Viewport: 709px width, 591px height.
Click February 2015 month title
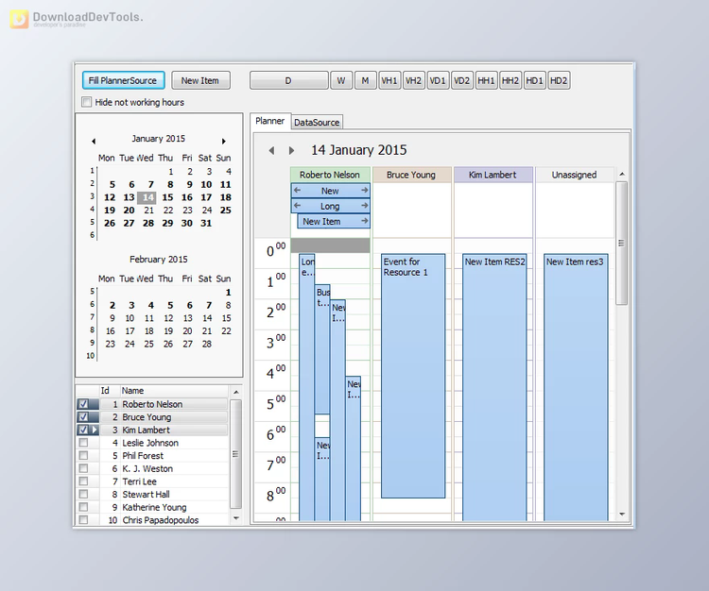pyautogui.click(x=158, y=260)
